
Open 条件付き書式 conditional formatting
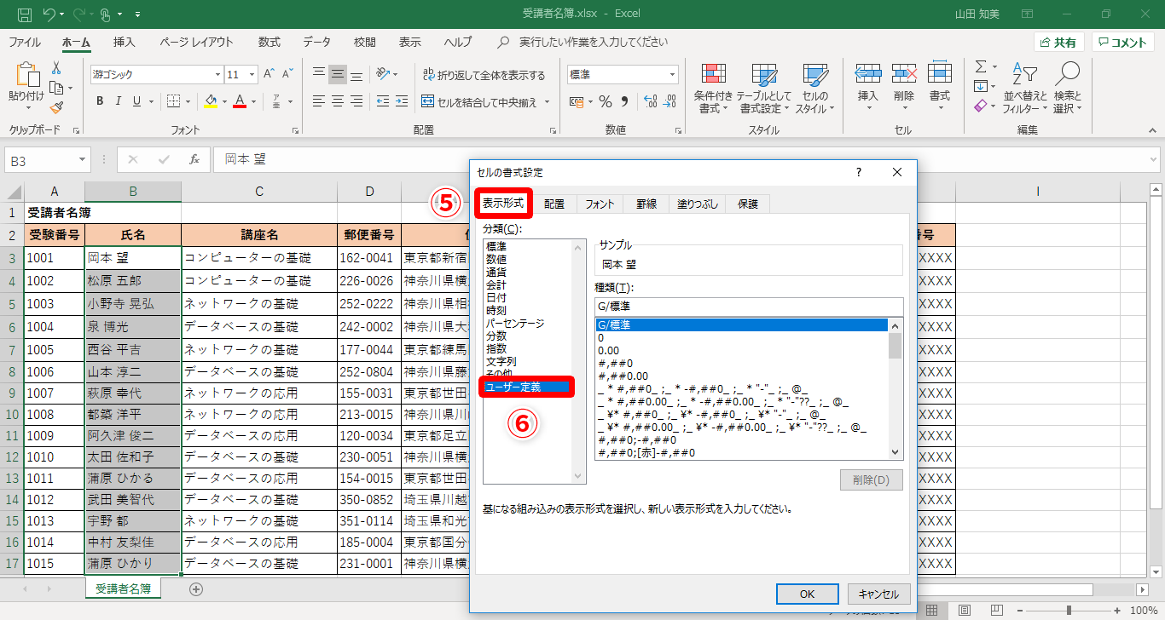[713, 89]
